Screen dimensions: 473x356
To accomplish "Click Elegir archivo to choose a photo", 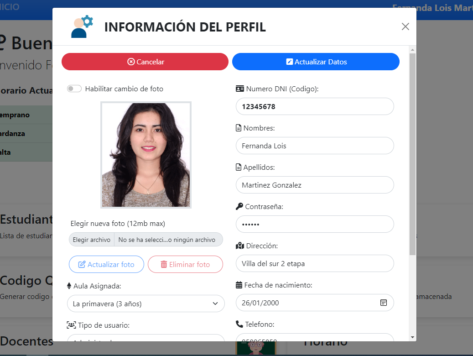I will (x=91, y=239).
